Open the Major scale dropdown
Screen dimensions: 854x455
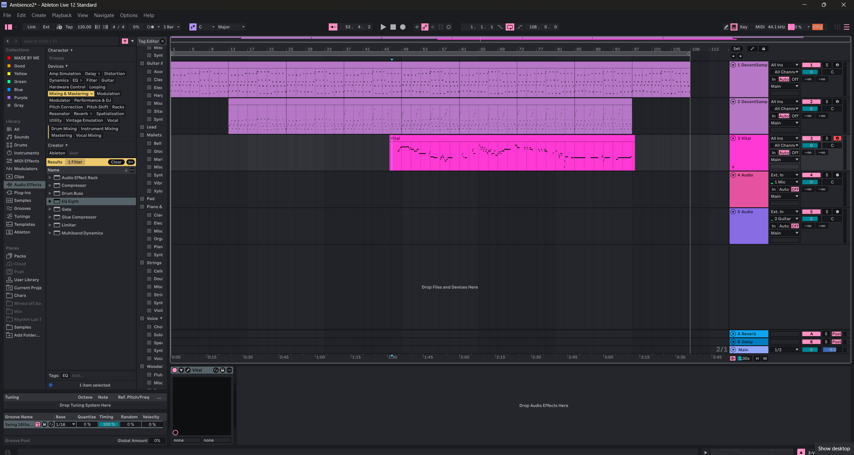point(231,27)
